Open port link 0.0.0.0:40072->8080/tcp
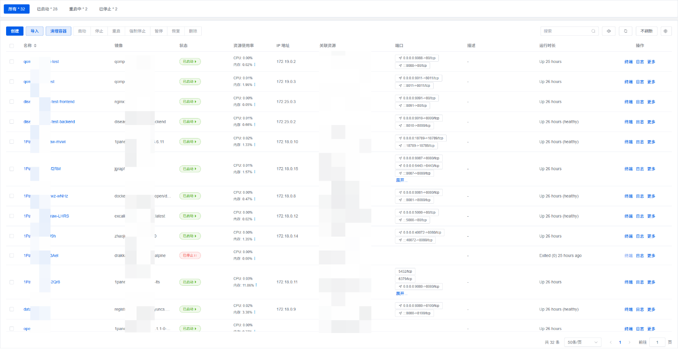This screenshot has height=353, width=678. click(420, 232)
